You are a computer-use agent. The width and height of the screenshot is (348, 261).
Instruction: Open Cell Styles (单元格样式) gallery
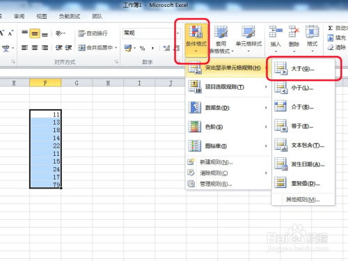click(248, 39)
